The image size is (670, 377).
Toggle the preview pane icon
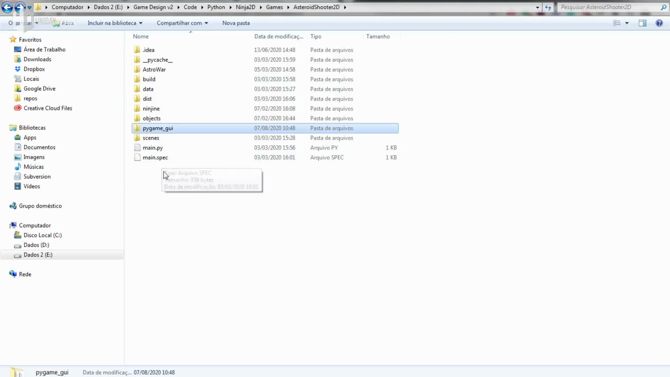pos(642,23)
